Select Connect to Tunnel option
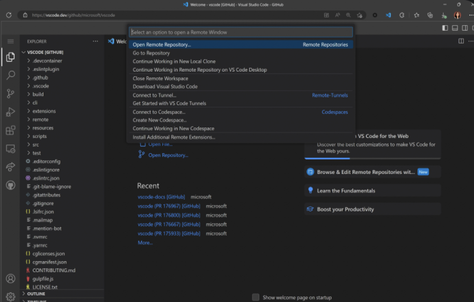 241,95
